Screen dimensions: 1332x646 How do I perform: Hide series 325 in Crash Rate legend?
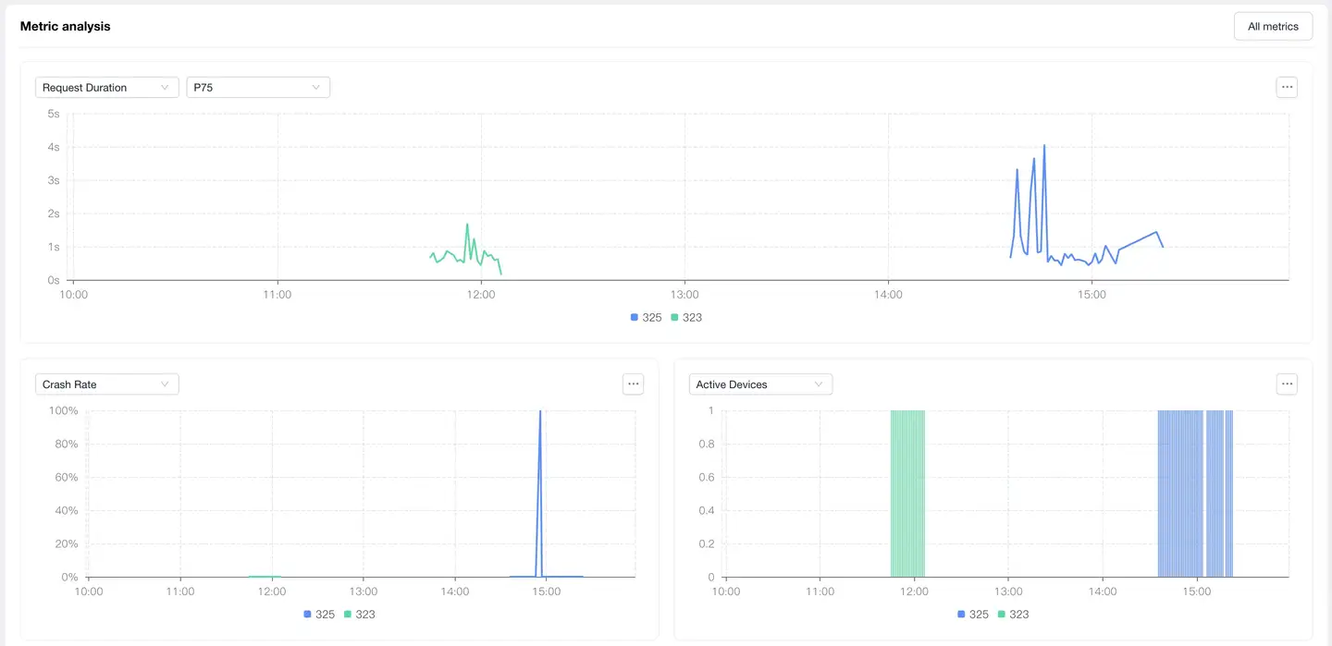tap(318, 615)
